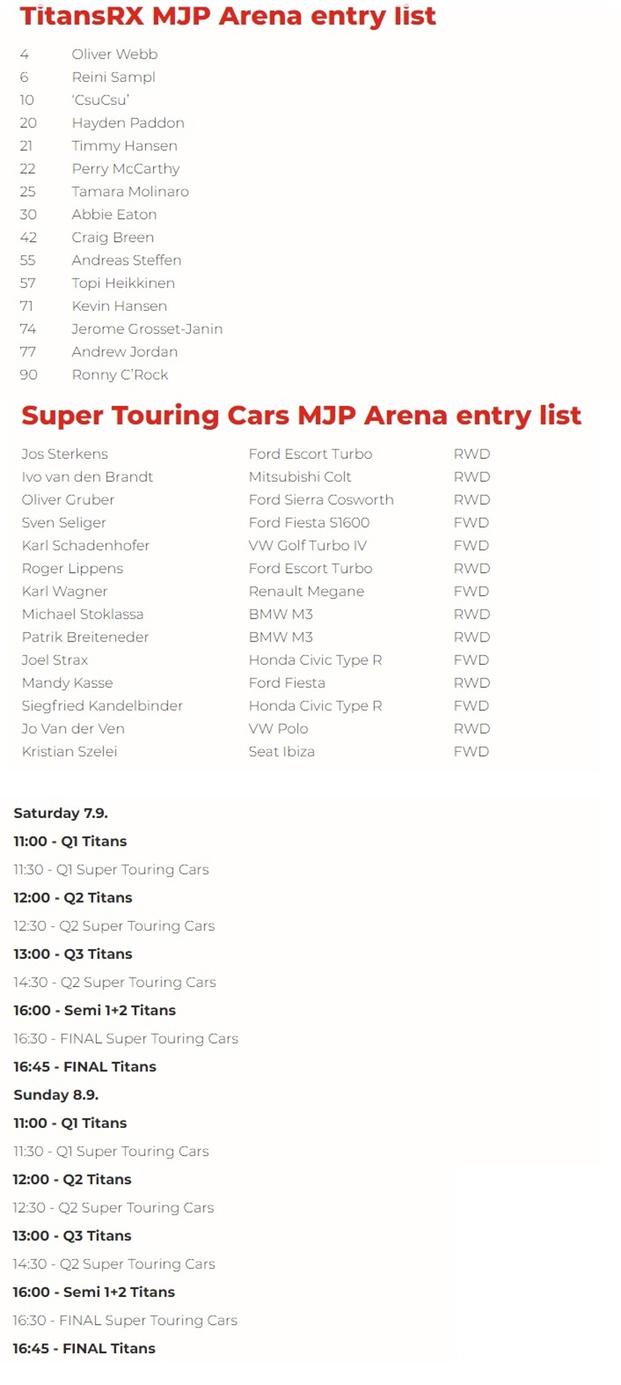The width and height of the screenshot is (621, 1385).
Task: Select Siegfried Kandelbinder driver name
Action: coord(102,706)
